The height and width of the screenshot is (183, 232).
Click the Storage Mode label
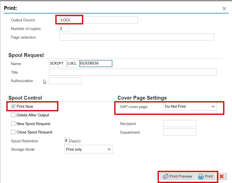(23, 149)
